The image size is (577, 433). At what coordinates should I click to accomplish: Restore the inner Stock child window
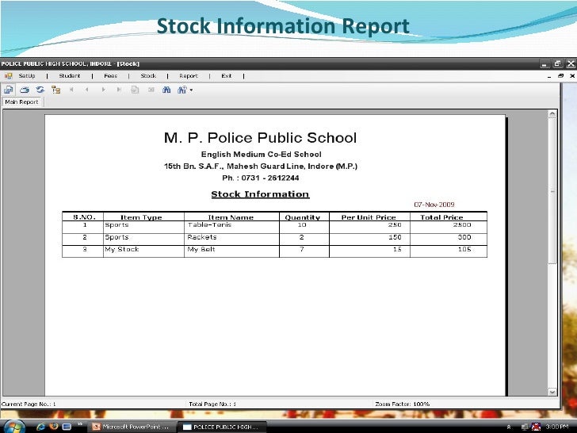560,76
